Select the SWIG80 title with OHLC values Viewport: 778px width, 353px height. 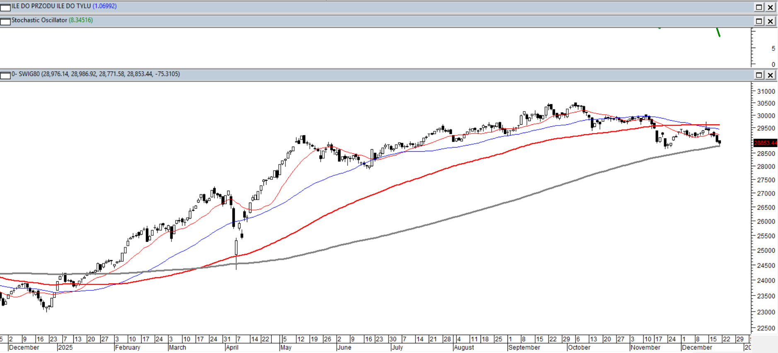click(95, 74)
